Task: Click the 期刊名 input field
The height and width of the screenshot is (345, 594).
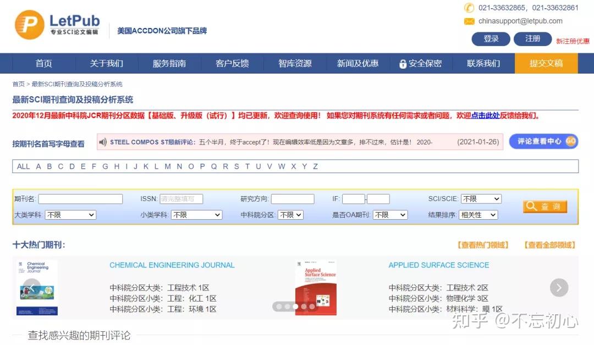Action: click(80, 198)
